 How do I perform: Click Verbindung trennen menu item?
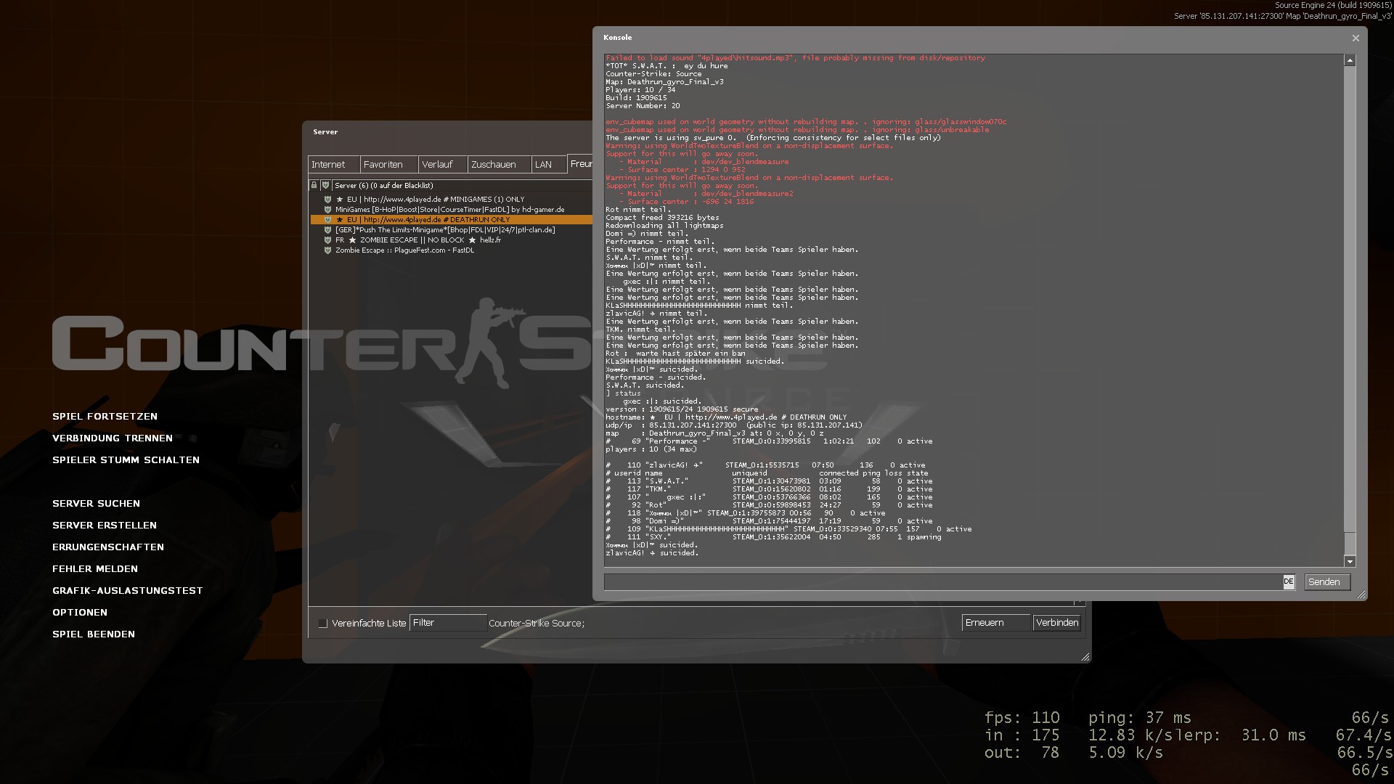(x=113, y=438)
